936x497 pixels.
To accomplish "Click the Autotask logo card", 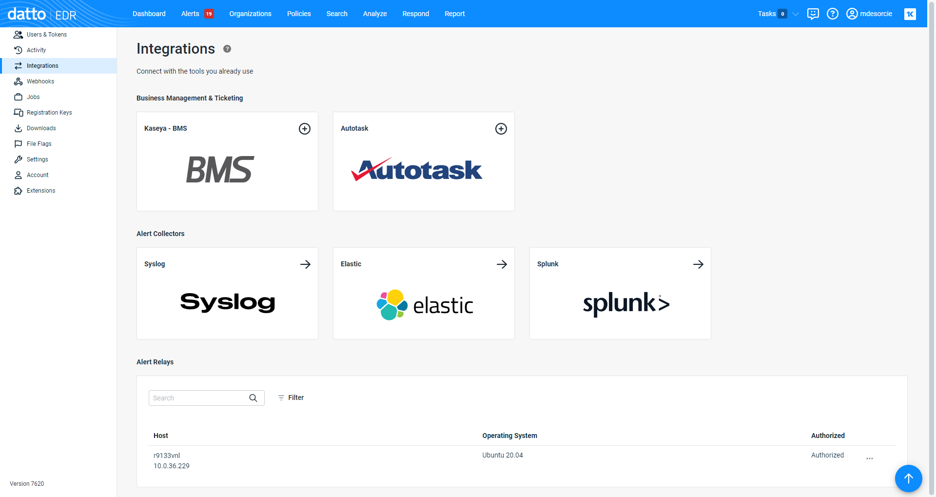I will [x=417, y=169].
